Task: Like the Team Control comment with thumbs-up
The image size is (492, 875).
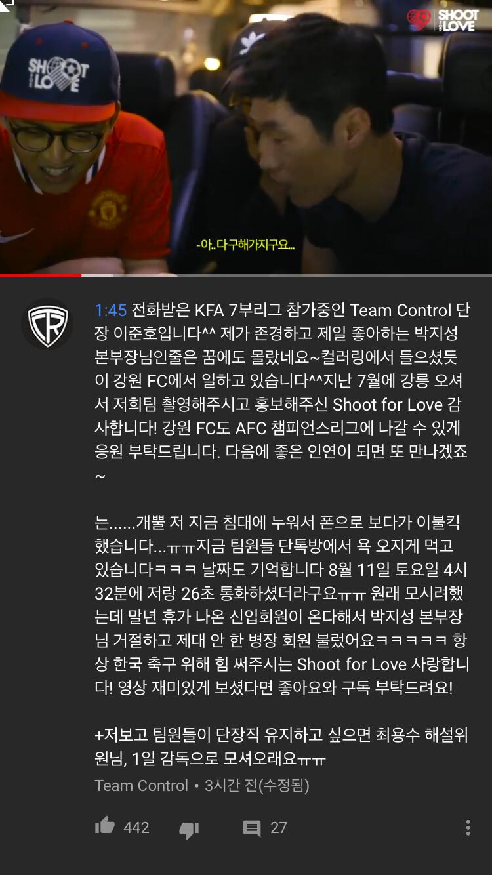Action: (105, 826)
